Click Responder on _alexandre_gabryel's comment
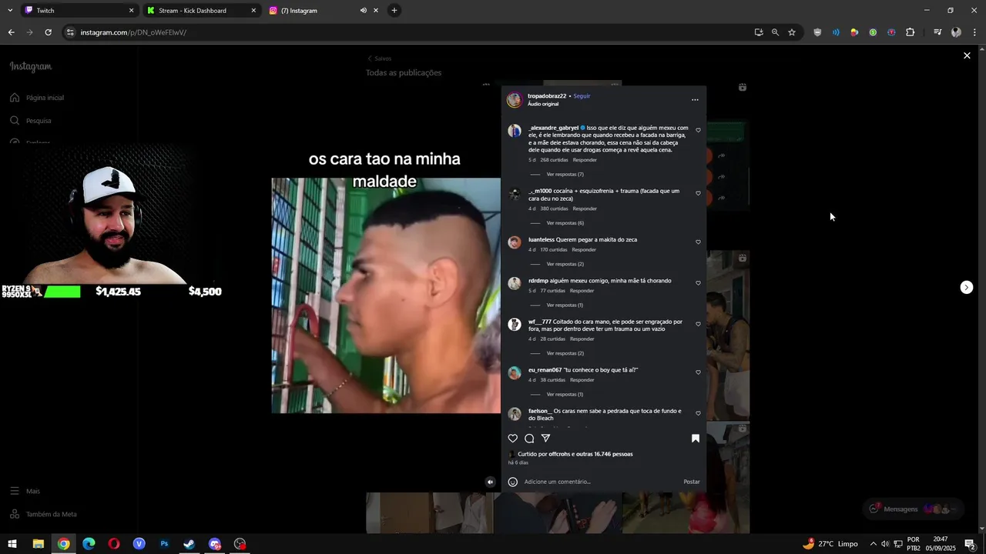Image resolution: width=986 pixels, height=554 pixels. click(x=585, y=160)
